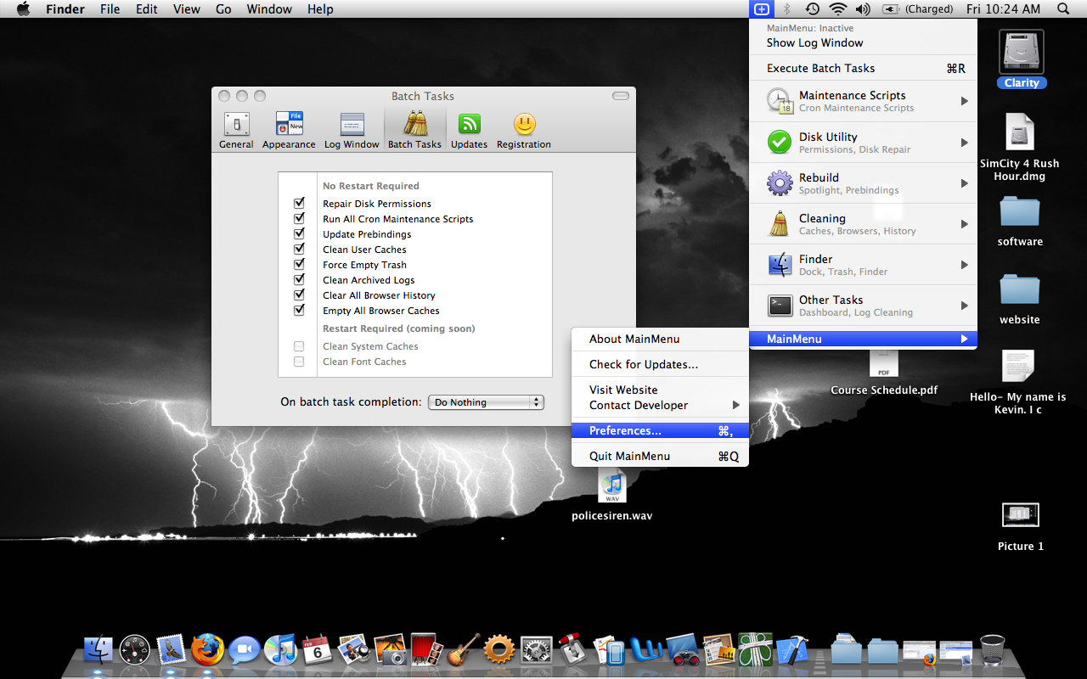Open the Apple menu

tap(23, 9)
